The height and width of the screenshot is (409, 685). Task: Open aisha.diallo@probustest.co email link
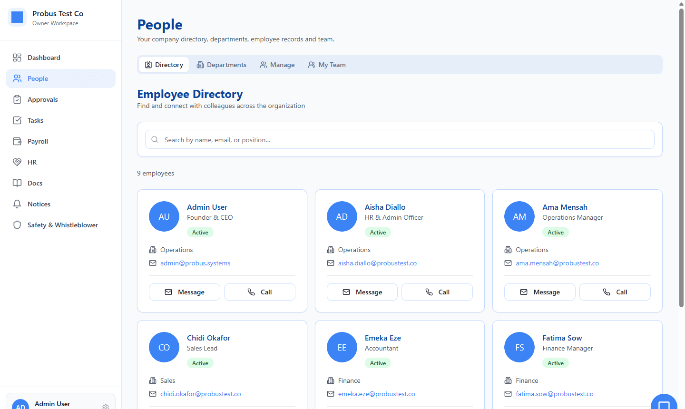(377, 263)
